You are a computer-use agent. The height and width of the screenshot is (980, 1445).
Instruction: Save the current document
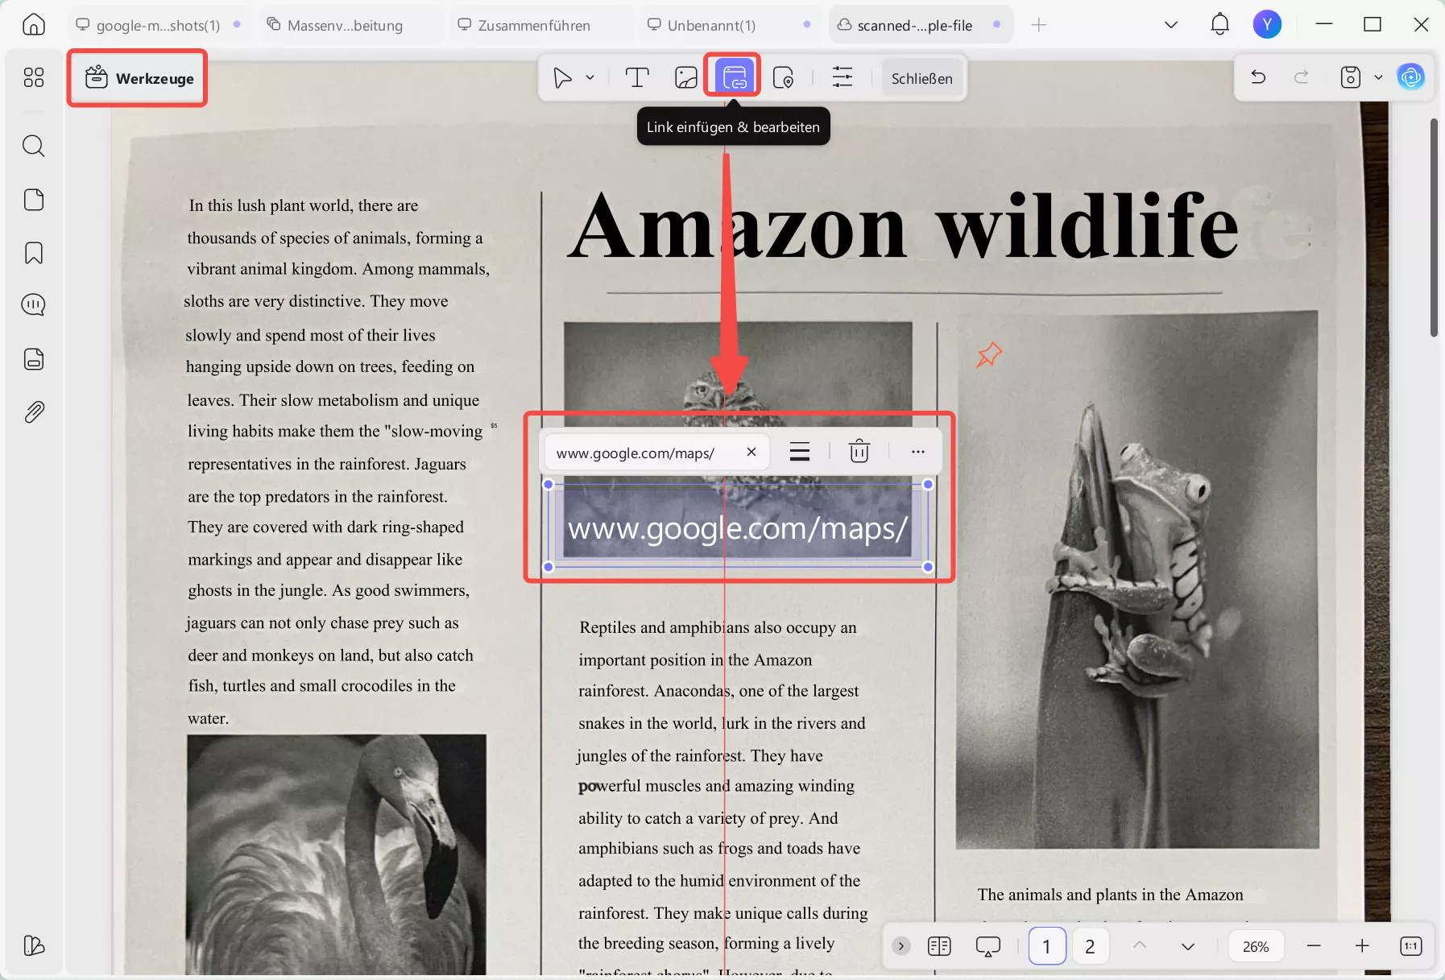(1350, 76)
